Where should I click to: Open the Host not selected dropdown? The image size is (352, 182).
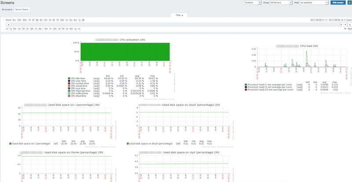tap(314, 3)
